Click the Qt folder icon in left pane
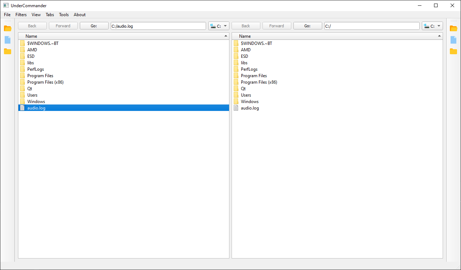461x270 pixels. coord(23,89)
